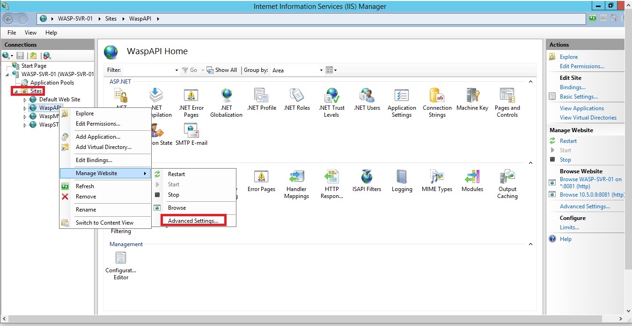Choose Advanced Settings in the submenu
Viewport: 632px width, 326px height.
pyautogui.click(x=193, y=221)
